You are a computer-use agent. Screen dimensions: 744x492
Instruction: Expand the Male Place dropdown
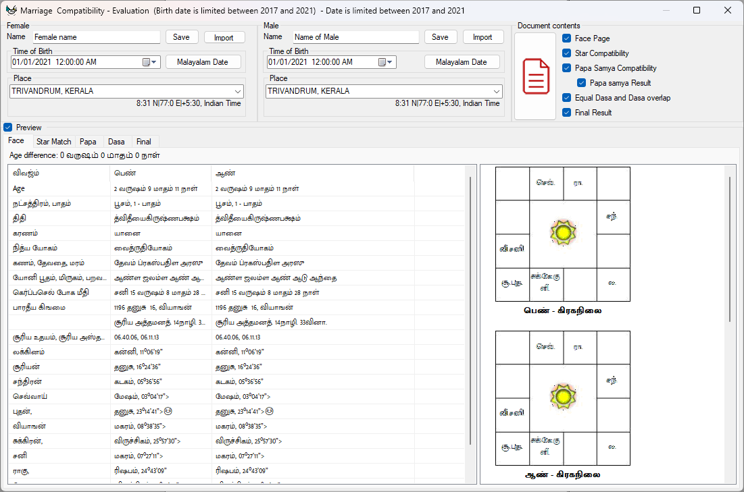point(496,92)
